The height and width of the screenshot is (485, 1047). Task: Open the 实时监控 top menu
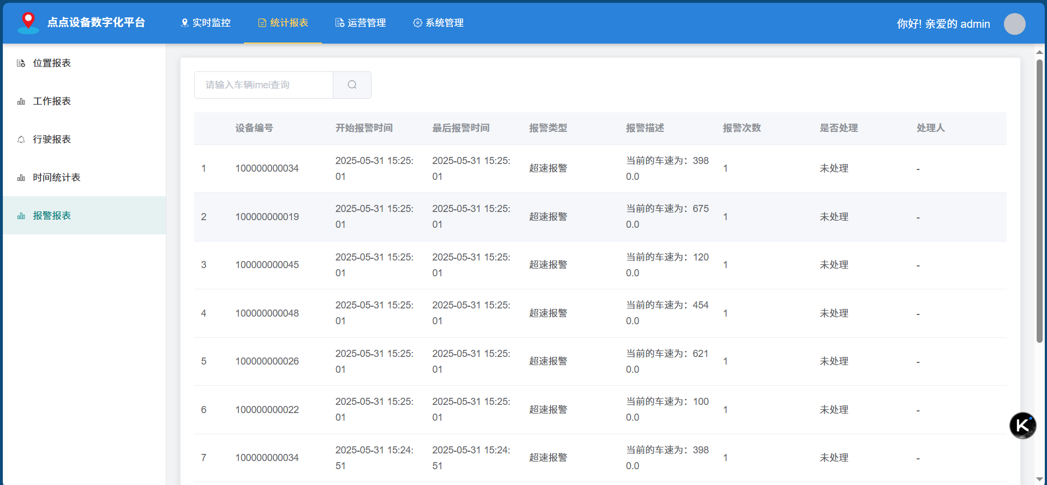pyautogui.click(x=206, y=23)
